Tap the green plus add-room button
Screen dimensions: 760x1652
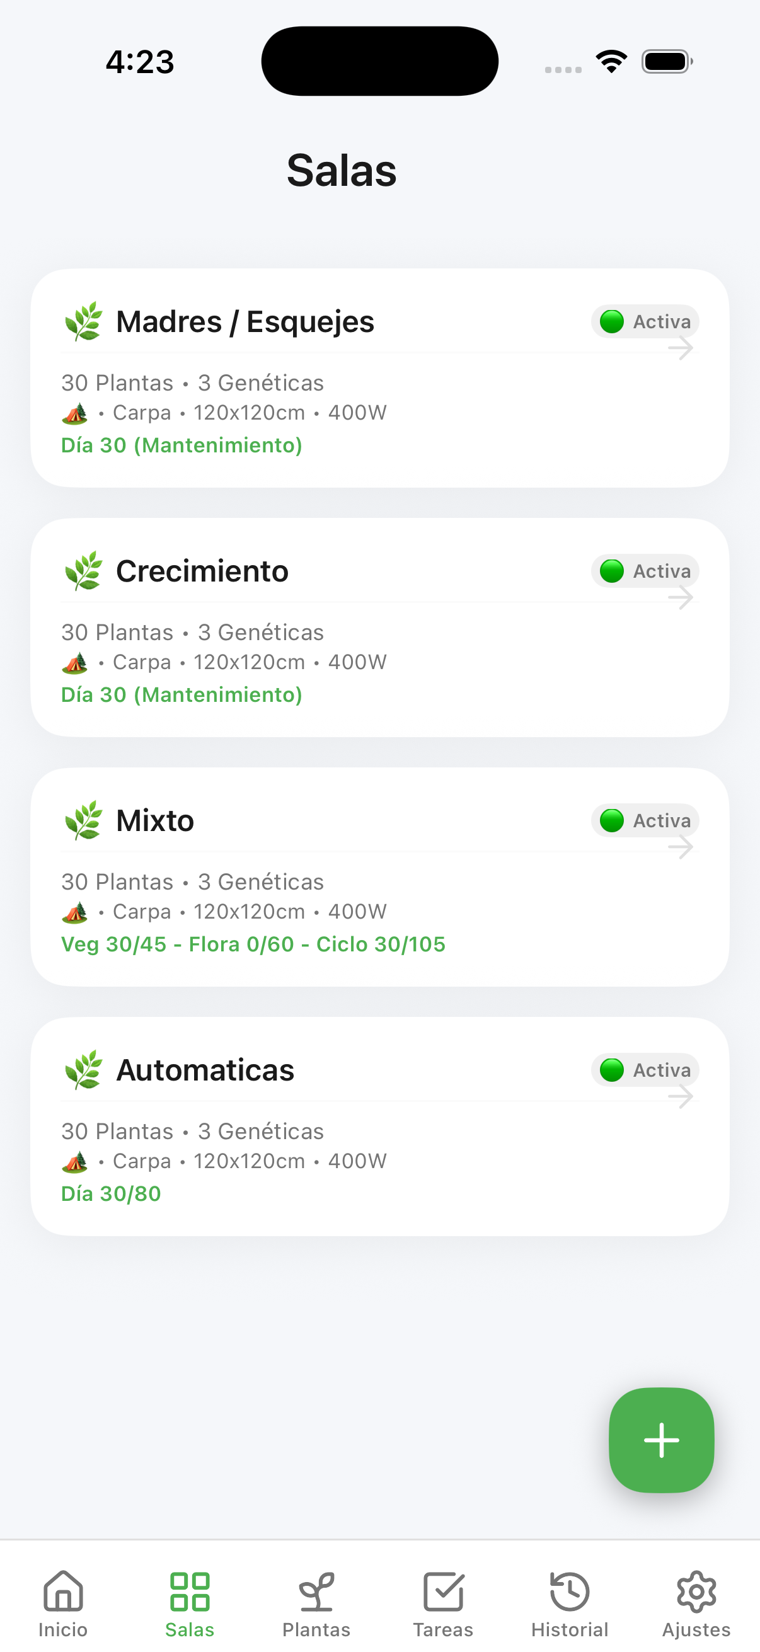click(661, 1440)
